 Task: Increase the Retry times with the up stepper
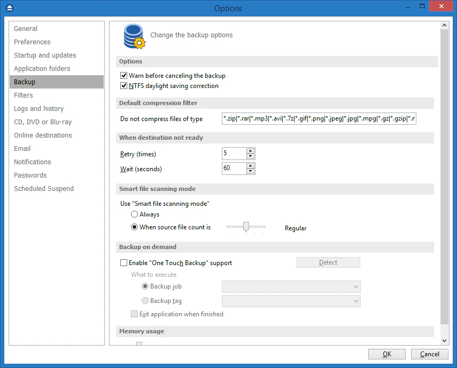[x=250, y=150]
